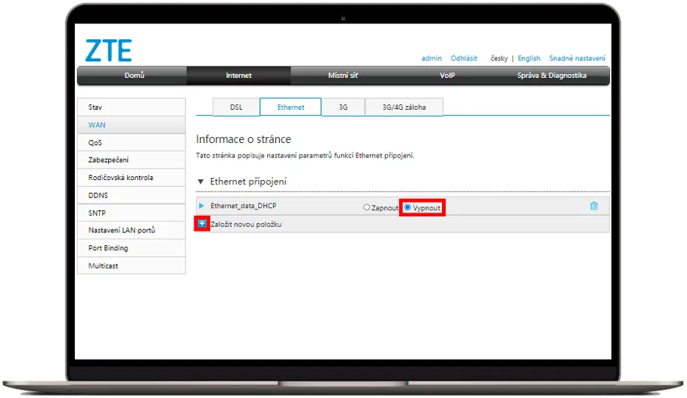This screenshot has height=398, width=687.
Task: Open the 3G/4G záloha tab
Action: click(404, 107)
